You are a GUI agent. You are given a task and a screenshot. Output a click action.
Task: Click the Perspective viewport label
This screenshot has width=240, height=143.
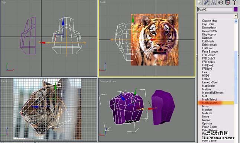[x=108, y=81]
